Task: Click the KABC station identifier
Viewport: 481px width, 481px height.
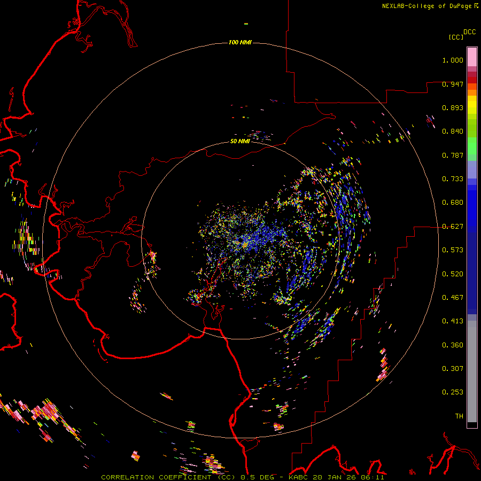Action: tap(298, 477)
